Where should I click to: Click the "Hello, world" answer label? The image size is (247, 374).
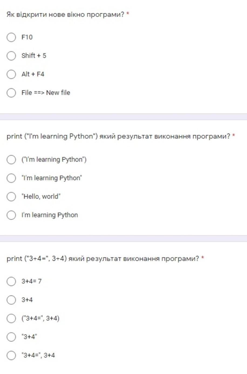[41, 196]
